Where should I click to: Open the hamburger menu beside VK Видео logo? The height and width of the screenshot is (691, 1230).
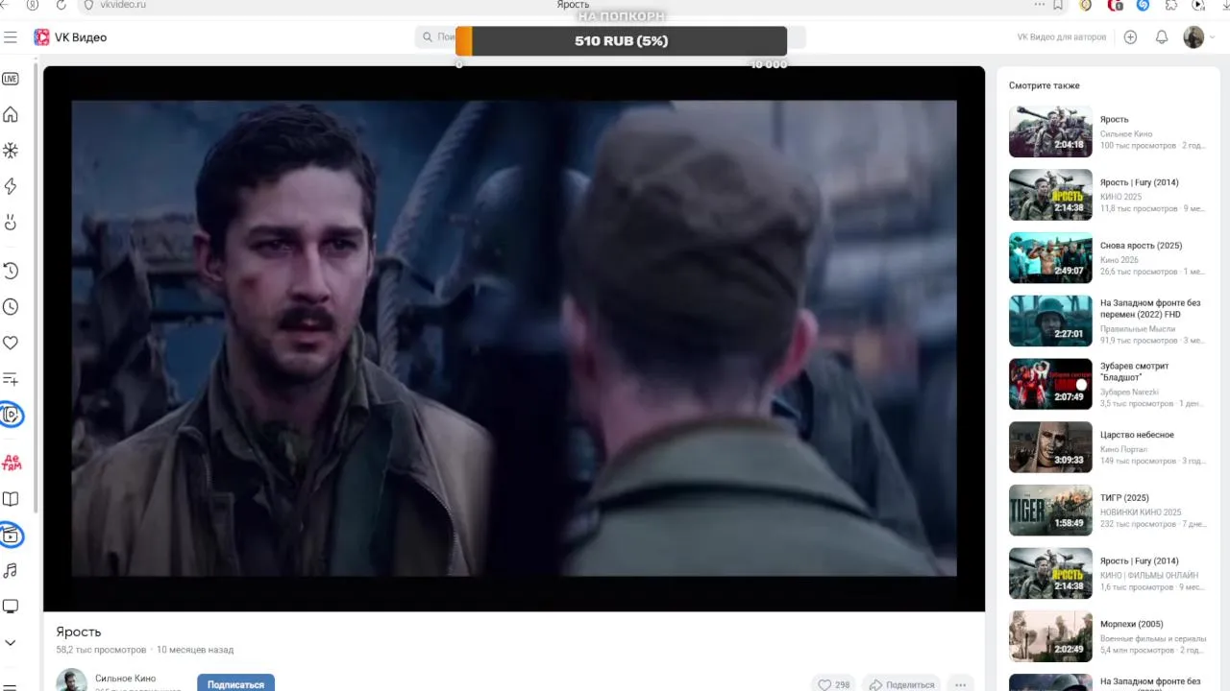pos(11,37)
